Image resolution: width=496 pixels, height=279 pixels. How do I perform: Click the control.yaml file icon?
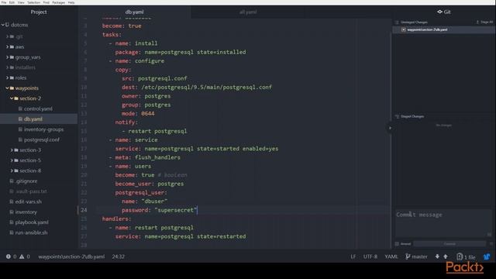click(x=20, y=108)
